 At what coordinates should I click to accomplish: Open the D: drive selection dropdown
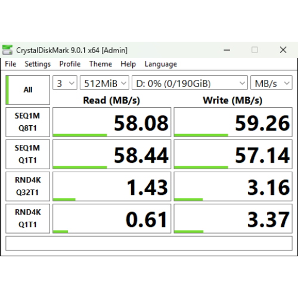(190, 83)
